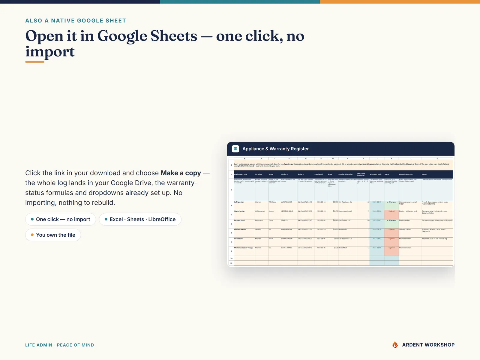Image resolution: width=480 pixels, height=360 pixels.
Task: Click the Water heater row's "Expired" status
Action: 391,214
